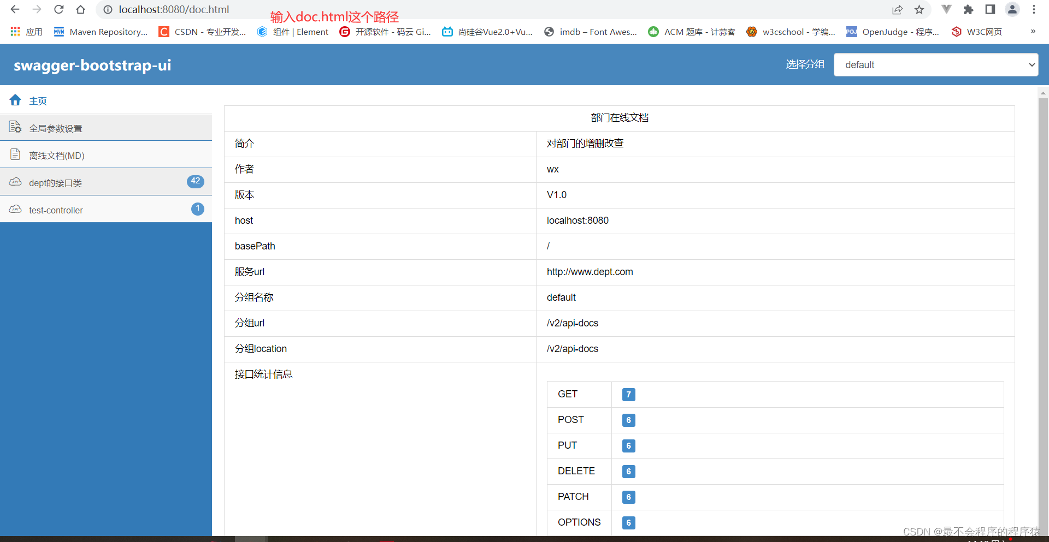Viewport: 1049px width, 542px height.
Task: Click the 主页 home icon
Action: [x=15, y=100]
